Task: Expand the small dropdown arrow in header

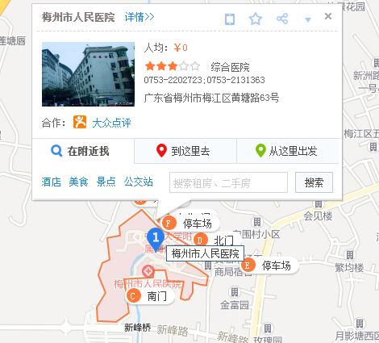Action: 308,19
